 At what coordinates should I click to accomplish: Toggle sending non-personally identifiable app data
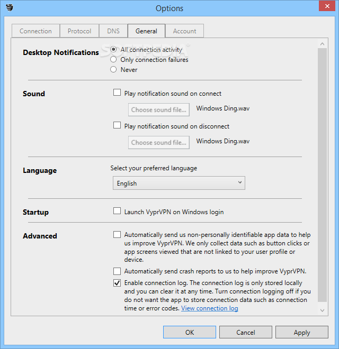[117, 235]
